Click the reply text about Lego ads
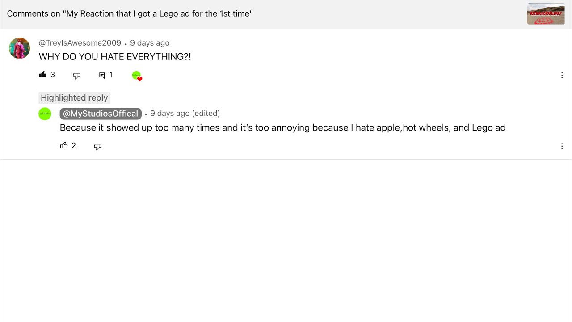This screenshot has height=322, width=572. (282, 128)
